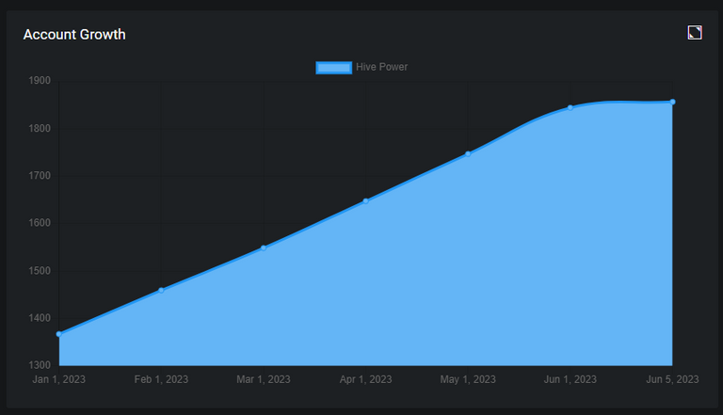Image resolution: width=723 pixels, height=415 pixels.
Task: Click the Jan 1, 2023 axis label
Action: pos(59,379)
